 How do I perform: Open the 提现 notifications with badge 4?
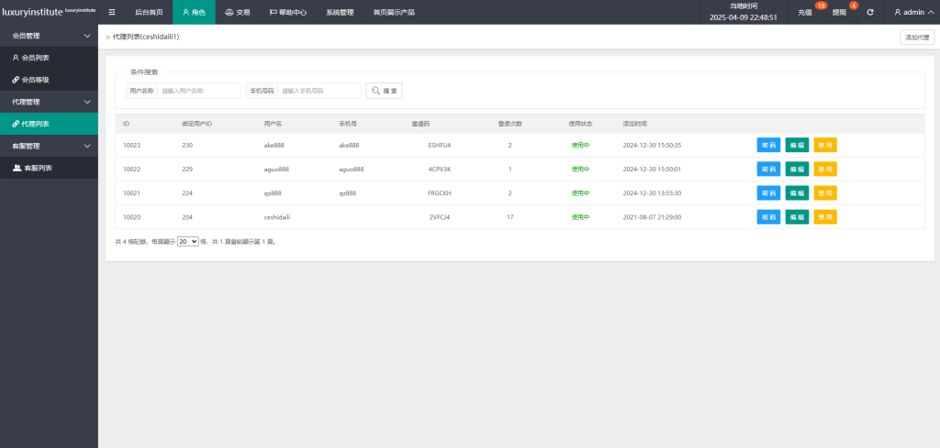pos(839,12)
